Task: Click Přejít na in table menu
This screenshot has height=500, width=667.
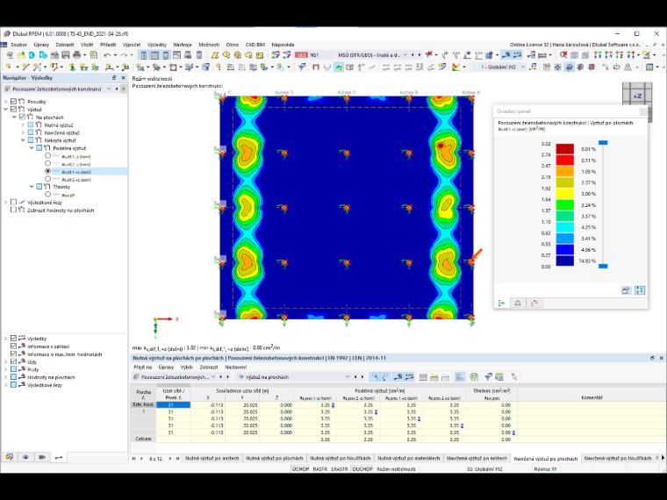Action: [142, 367]
